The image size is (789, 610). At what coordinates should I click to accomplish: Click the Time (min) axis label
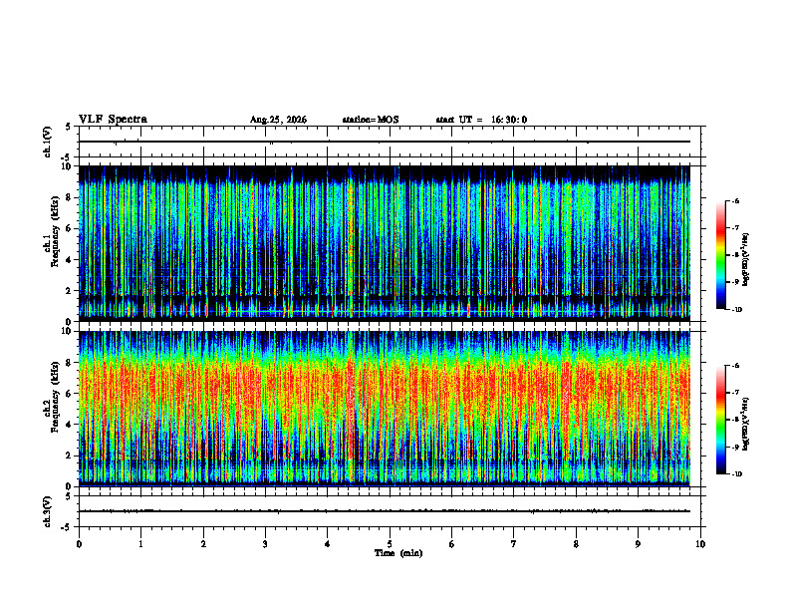tap(398, 553)
